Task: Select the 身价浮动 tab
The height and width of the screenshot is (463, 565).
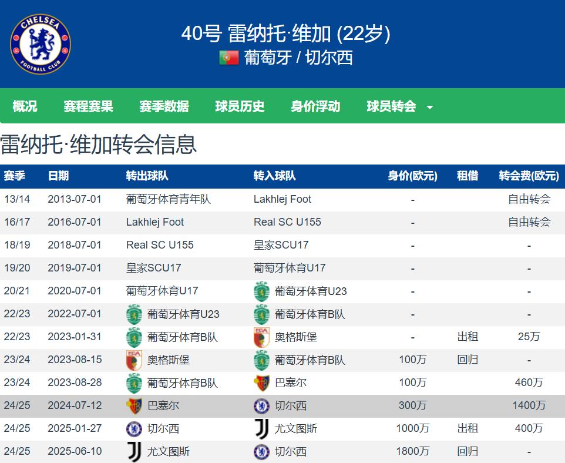Action: tap(315, 106)
